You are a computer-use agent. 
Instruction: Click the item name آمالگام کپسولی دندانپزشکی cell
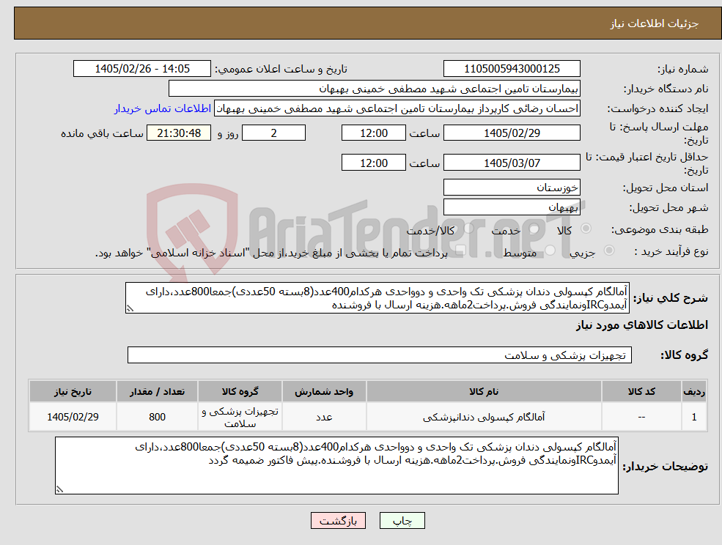[x=484, y=417]
